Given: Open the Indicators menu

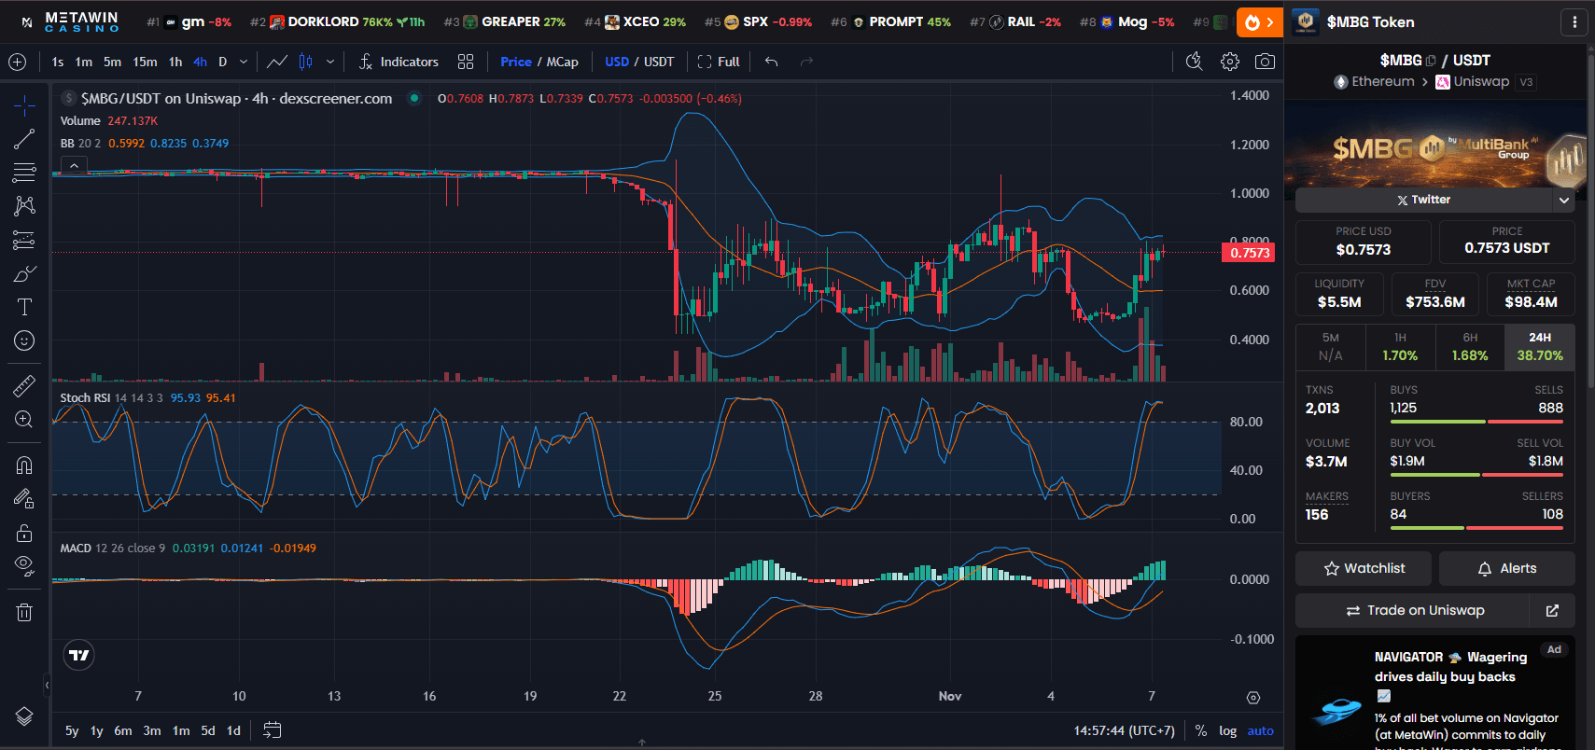Looking at the screenshot, I should [x=399, y=62].
